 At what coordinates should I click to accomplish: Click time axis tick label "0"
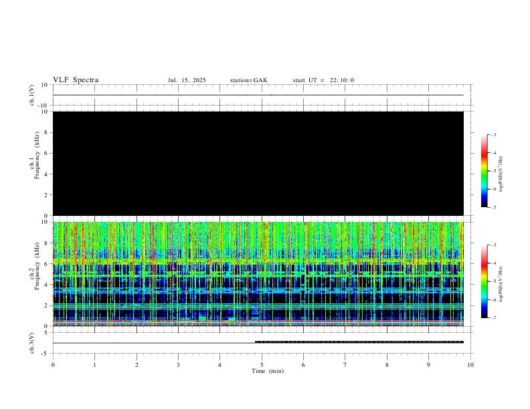tap(53, 365)
